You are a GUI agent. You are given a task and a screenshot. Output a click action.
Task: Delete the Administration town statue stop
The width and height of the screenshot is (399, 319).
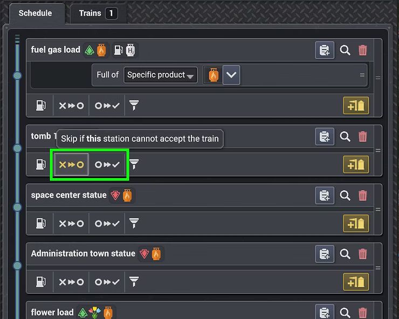(363, 254)
